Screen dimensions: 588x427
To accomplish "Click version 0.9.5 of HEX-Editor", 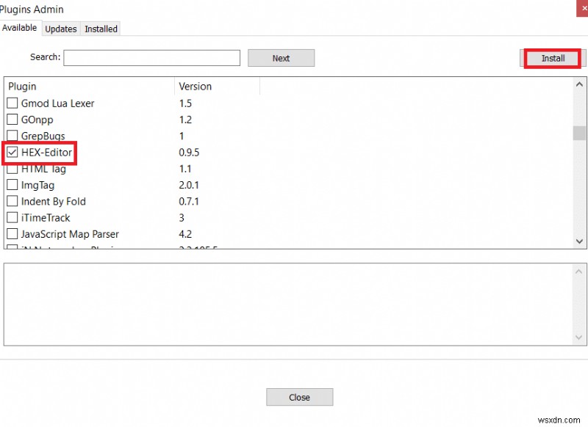I will pyautogui.click(x=189, y=153).
